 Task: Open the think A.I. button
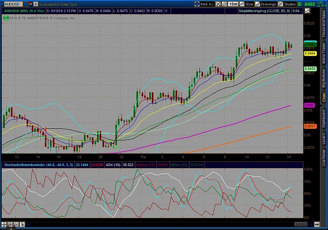pos(204,4)
